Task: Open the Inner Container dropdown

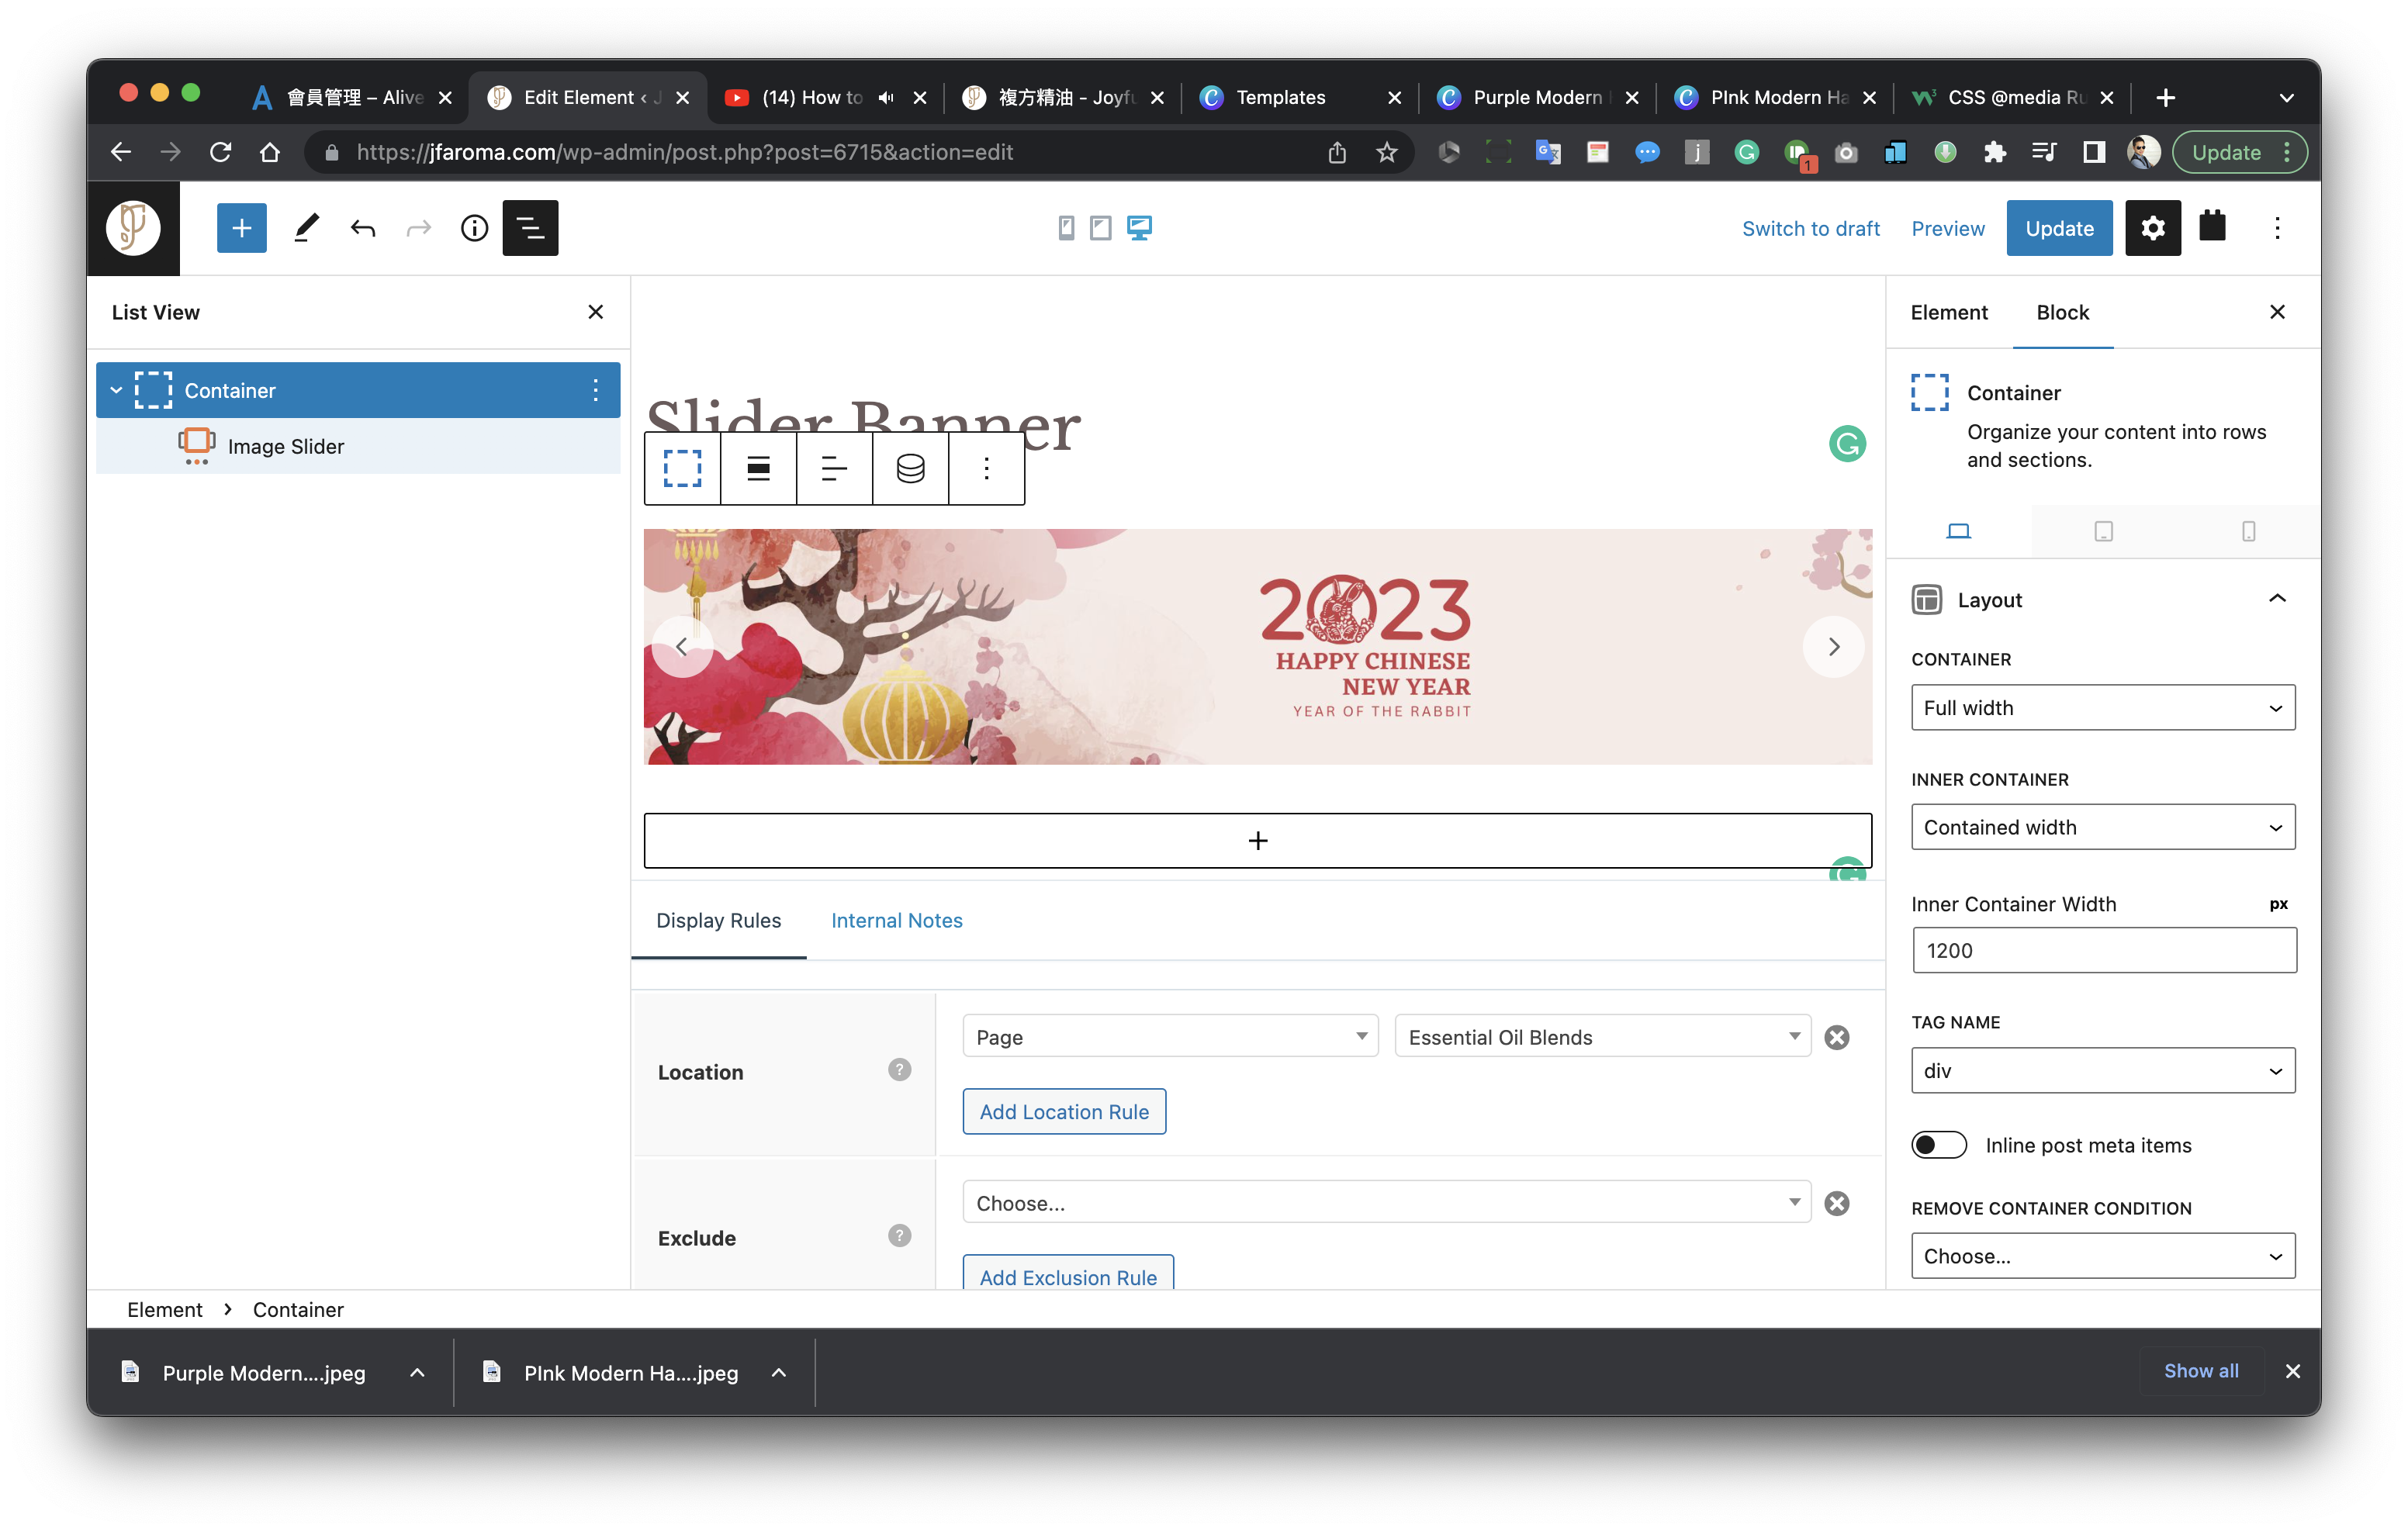Action: (2102, 828)
